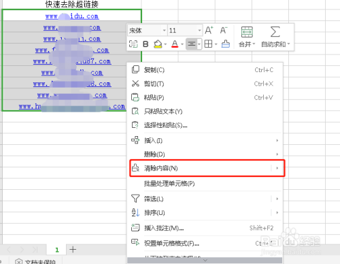
Task: Choose 插入批注(M)... menu item
Action: (205, 228)
